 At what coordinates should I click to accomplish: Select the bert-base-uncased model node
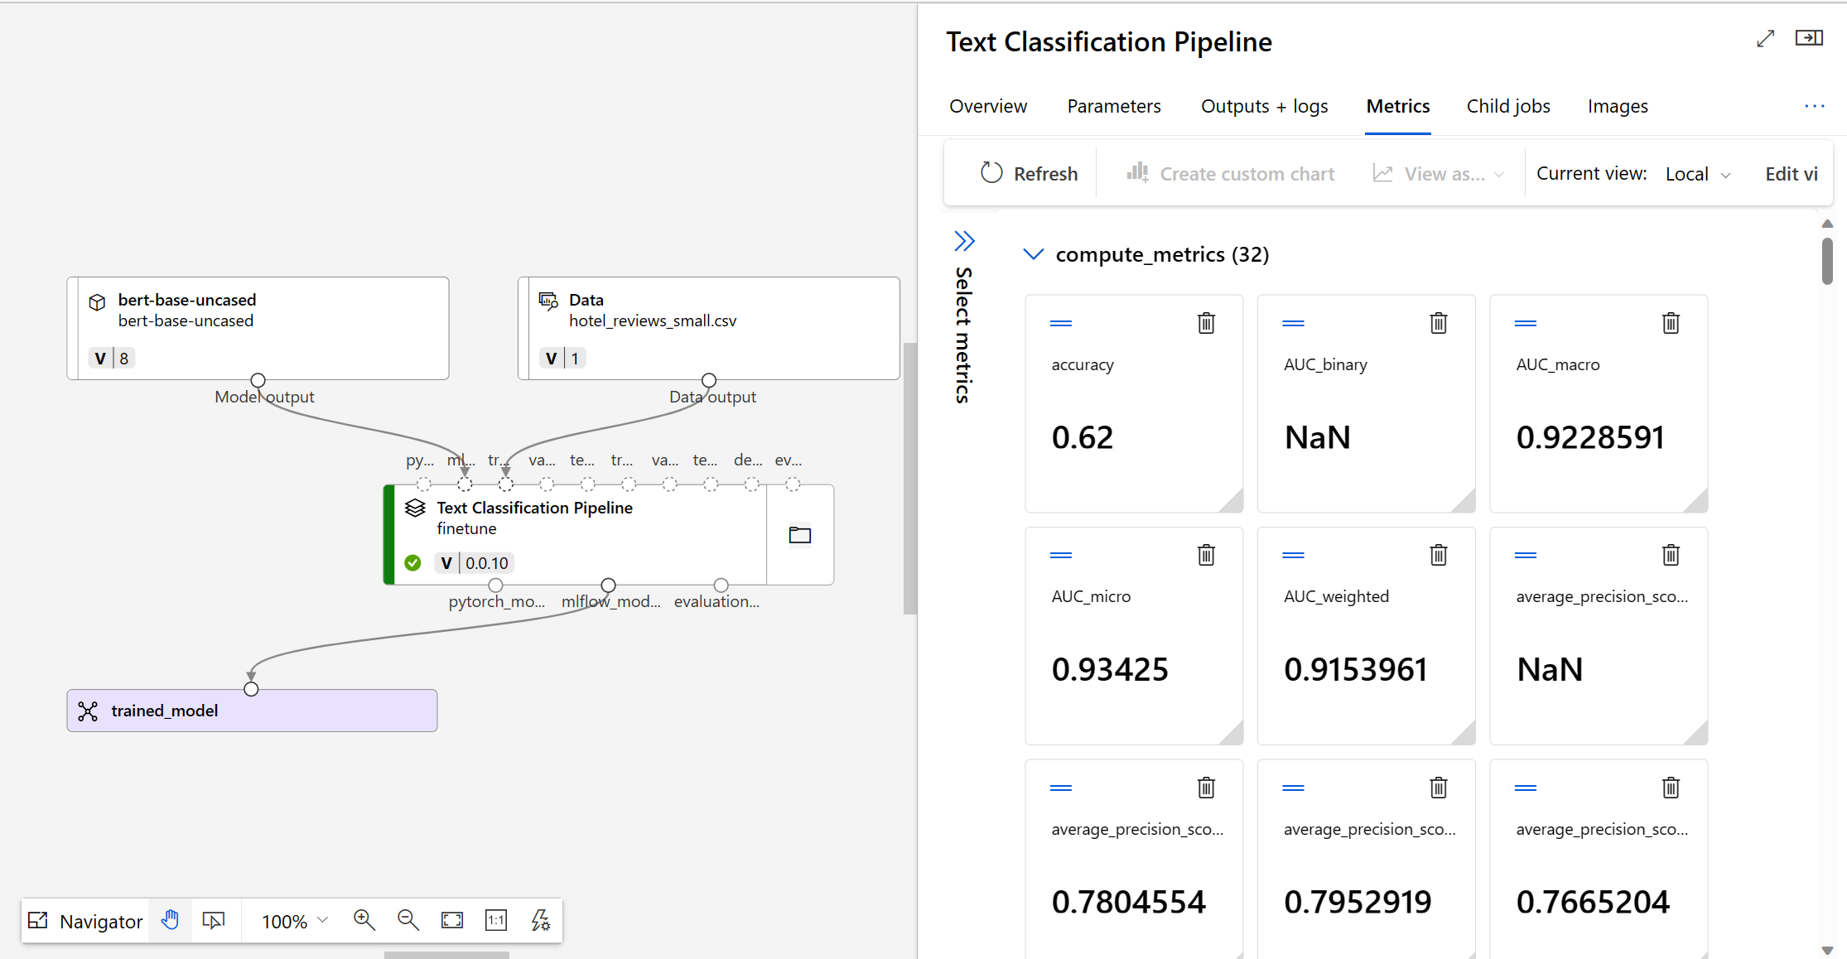258,328
